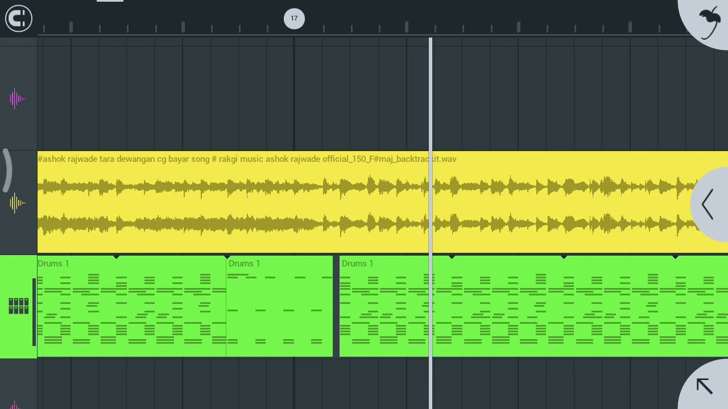The image size is (728, 409).
Task: Adjust the Drums track vertical level bar
Action: (x=34, y=312)
